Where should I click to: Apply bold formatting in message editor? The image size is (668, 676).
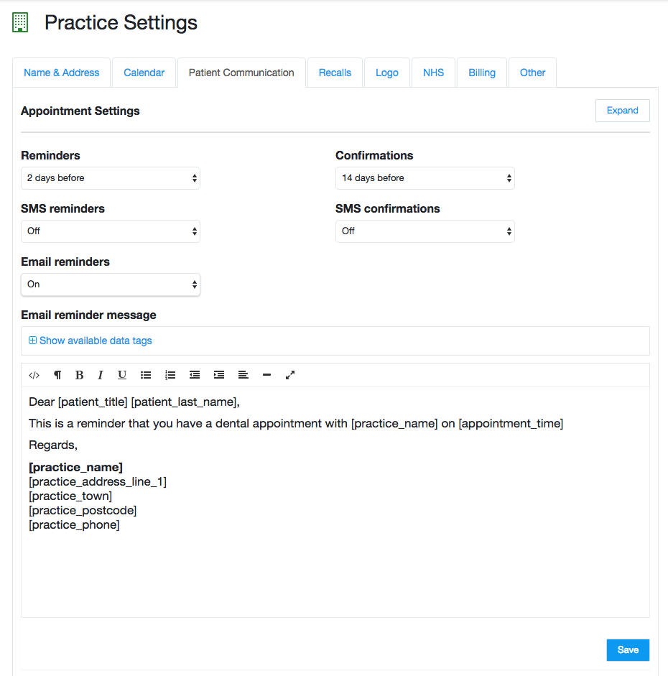pos(79,375)
